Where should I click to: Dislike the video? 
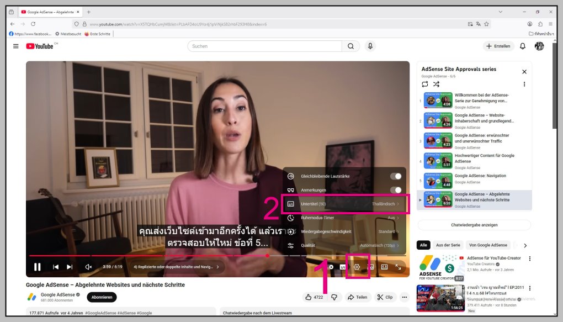pyautogui.click(x=334, y=297)
